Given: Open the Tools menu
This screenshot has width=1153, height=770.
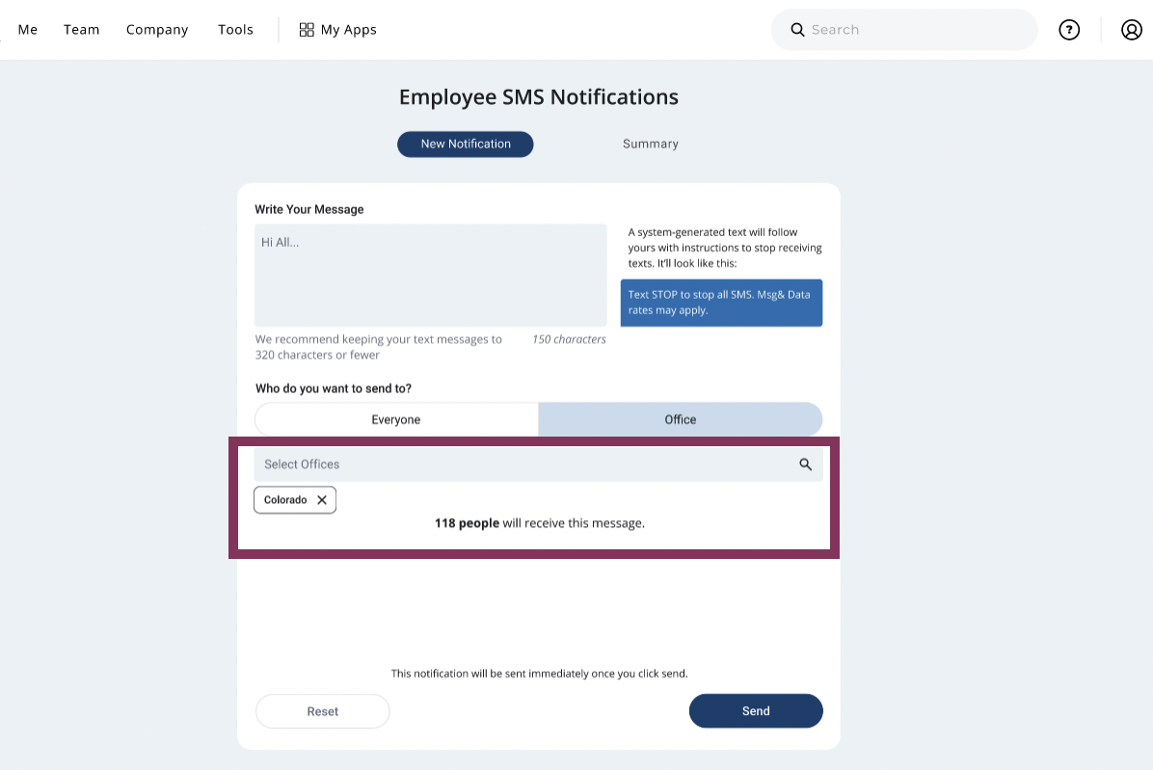Looking at the screenshot, I should (235, 29).
